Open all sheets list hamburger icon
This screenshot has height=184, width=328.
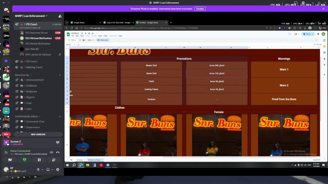71,160
